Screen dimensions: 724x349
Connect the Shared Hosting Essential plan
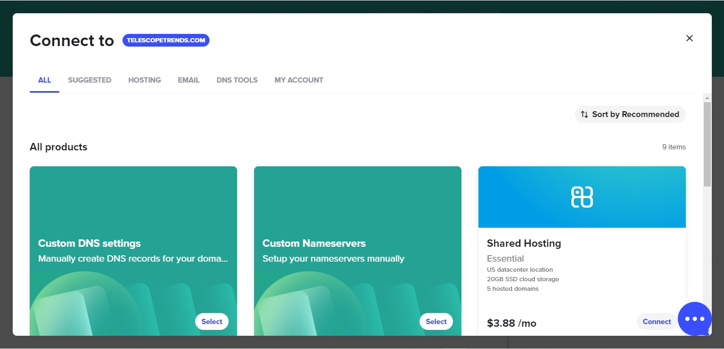pos(657,321)
